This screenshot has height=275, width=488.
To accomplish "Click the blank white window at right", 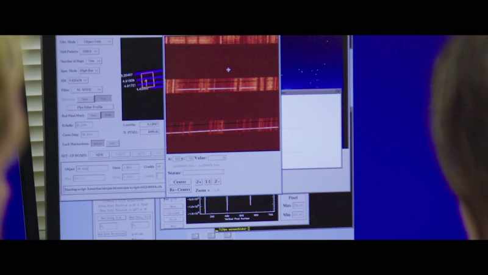I will (312, 130).
